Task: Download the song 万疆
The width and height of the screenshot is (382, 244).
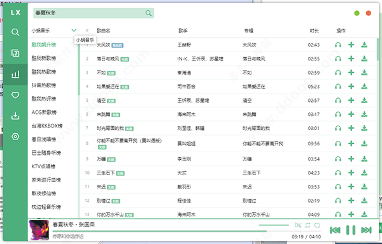Action: pyautogui.click(x=364, y=159)
